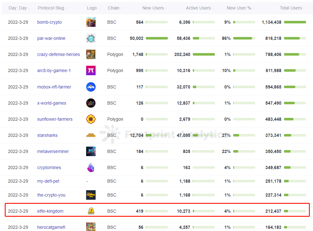This screenshot has width=313, height=231.
Task: Click the herocatgamefi logo
Action: [x=91, y=227]
